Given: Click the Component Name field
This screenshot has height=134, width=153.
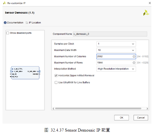Looking at the screenshot, I should click(110, 34).
